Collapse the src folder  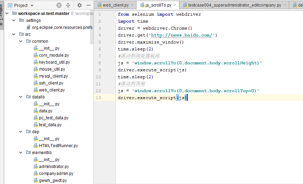(x=14, y=34)
